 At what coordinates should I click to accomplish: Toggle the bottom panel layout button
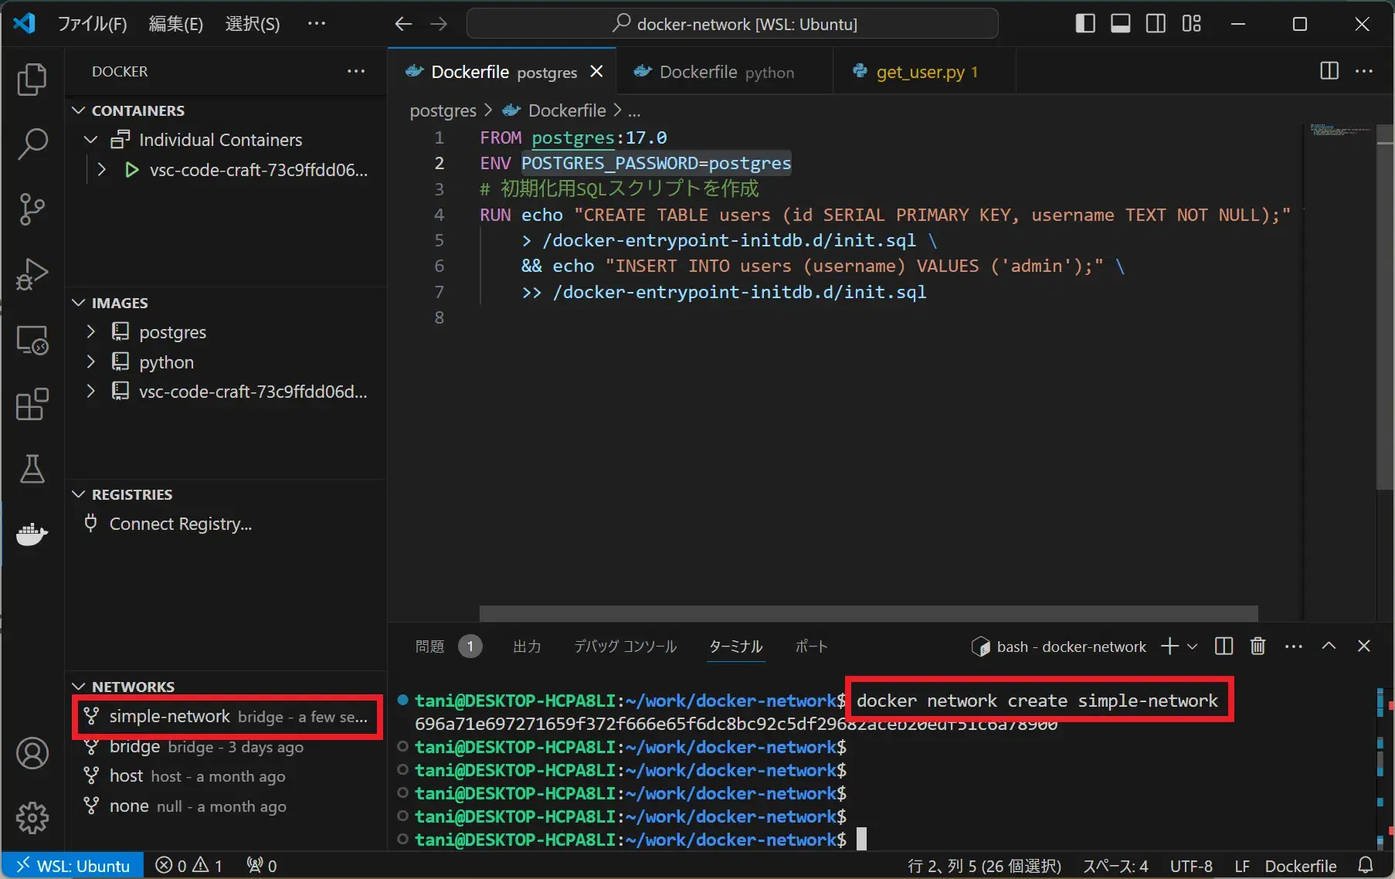(x=1120, y=24)
